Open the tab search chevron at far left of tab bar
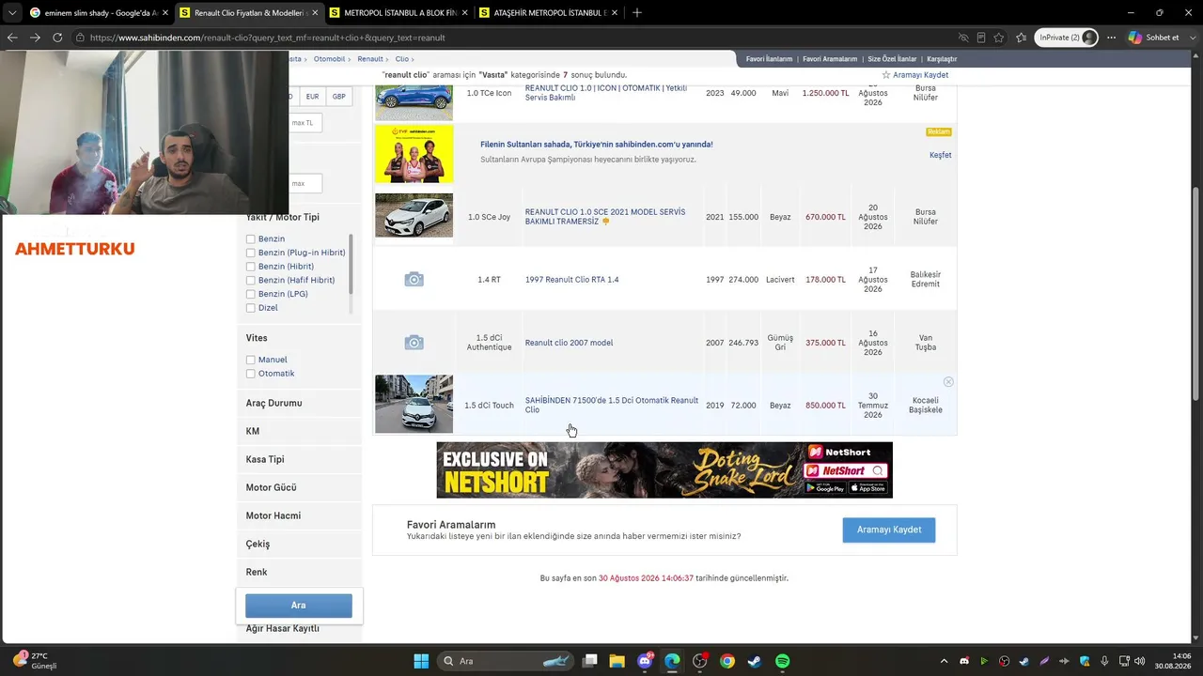The image size is (1203, 676). click(x=11, y=13)
